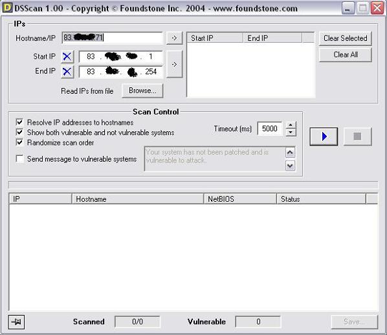The image size is (387, 335).
Task: Focus the Hostname/IP input field
Action: [113, 38]
